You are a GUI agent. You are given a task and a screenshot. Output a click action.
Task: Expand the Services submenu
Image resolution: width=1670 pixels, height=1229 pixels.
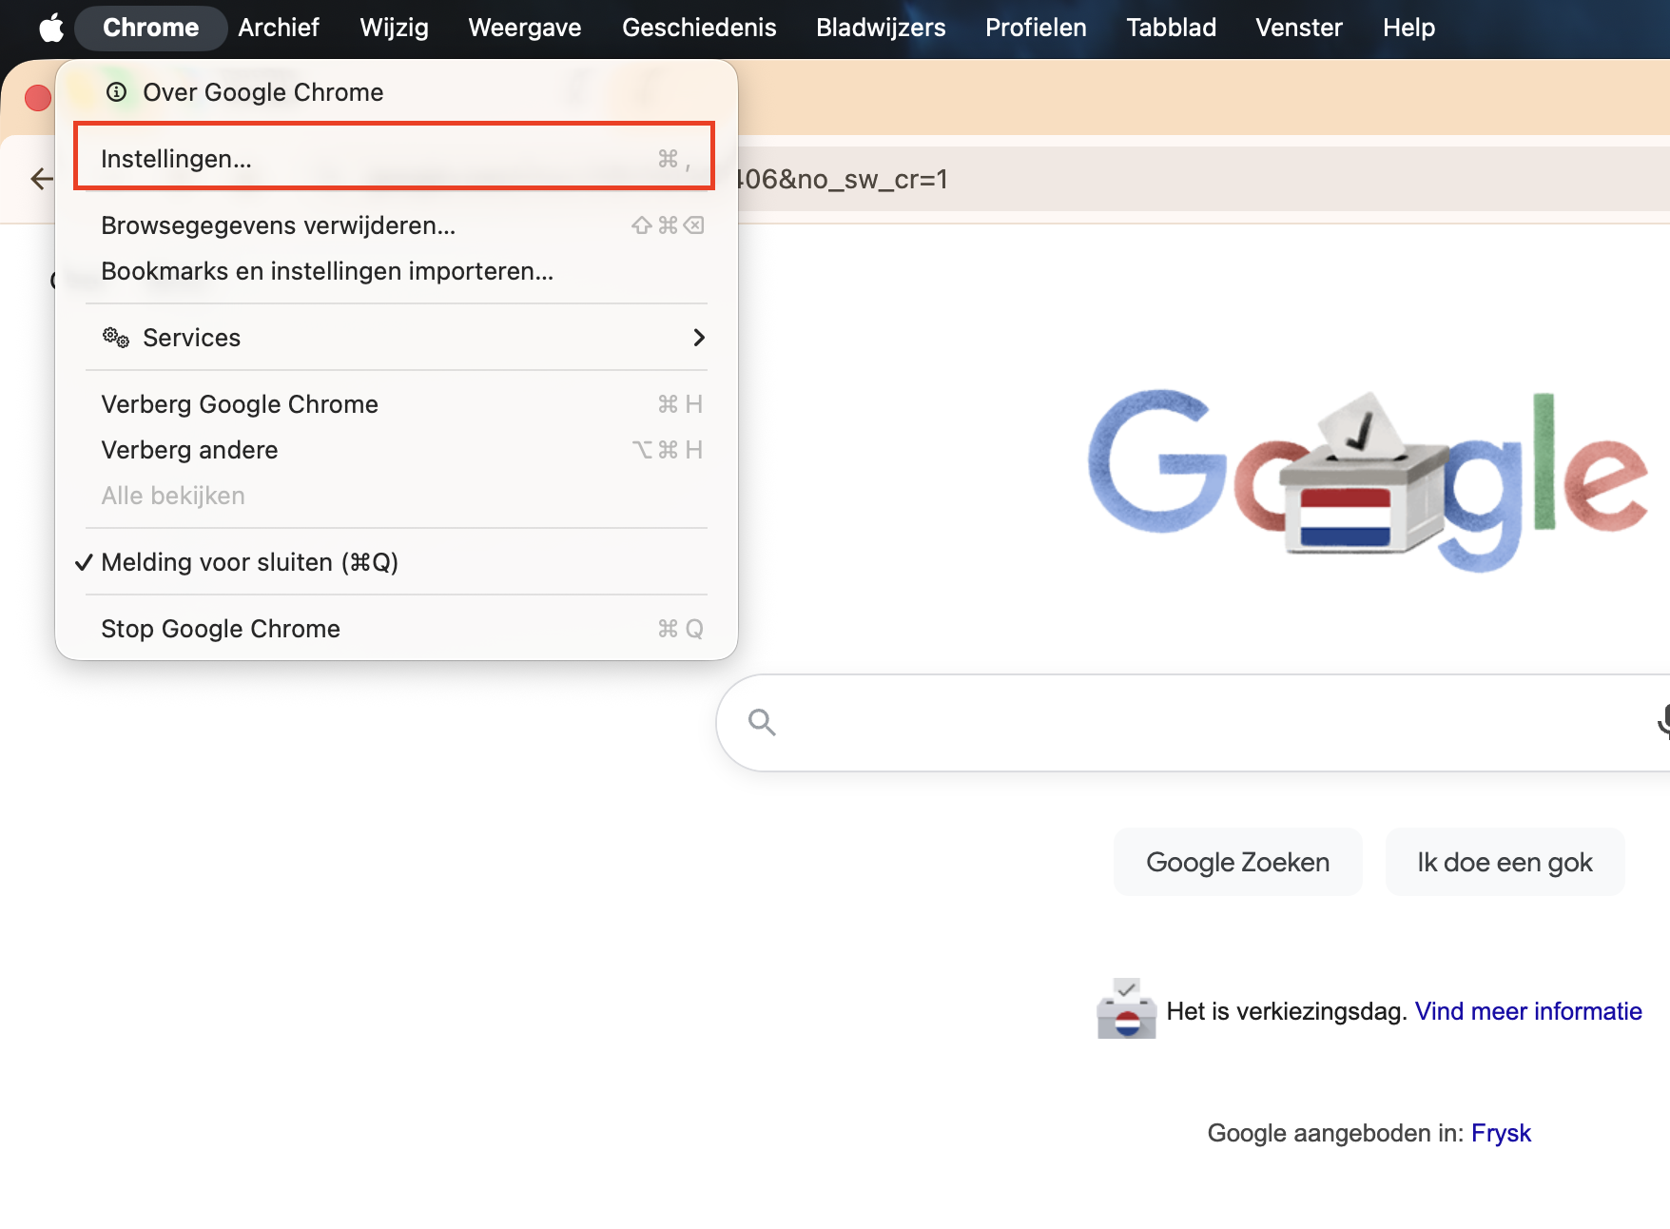click(x=699, y=338)
